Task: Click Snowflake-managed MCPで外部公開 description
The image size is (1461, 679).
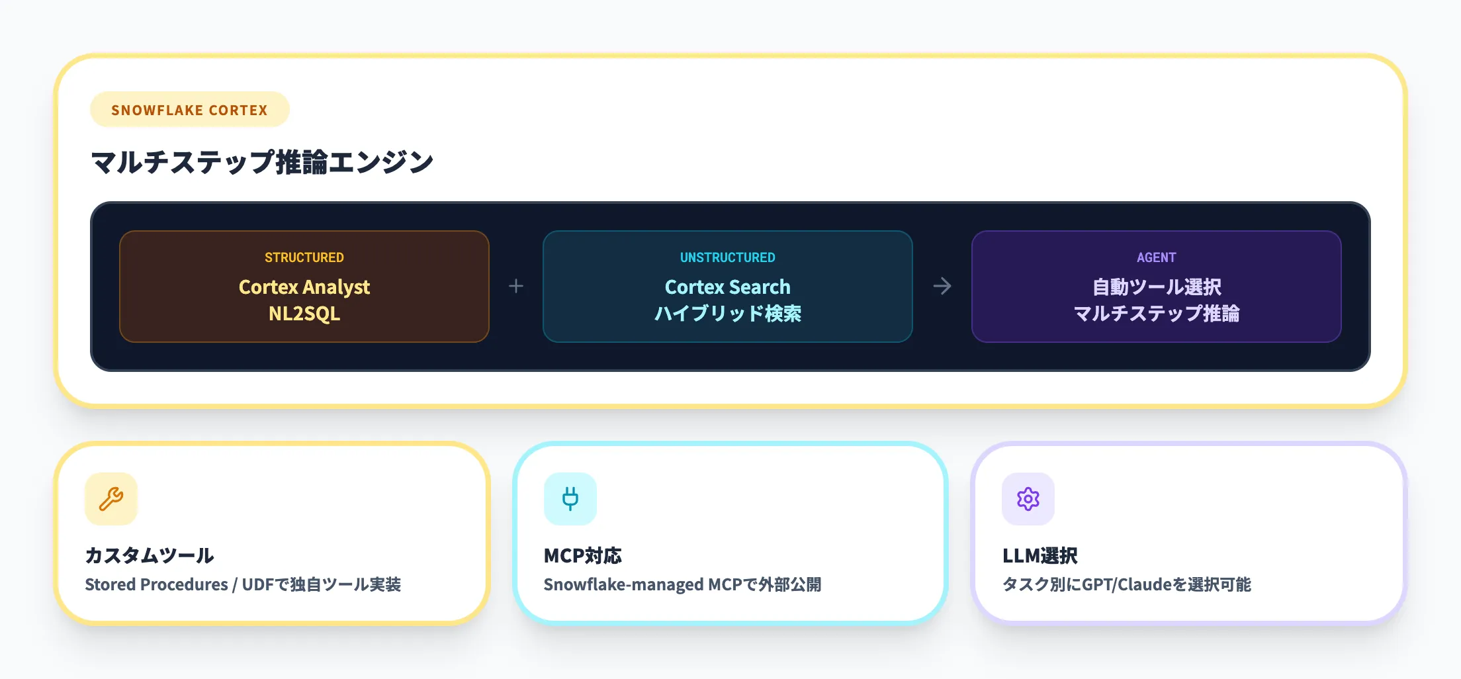Action: (682, 584)
